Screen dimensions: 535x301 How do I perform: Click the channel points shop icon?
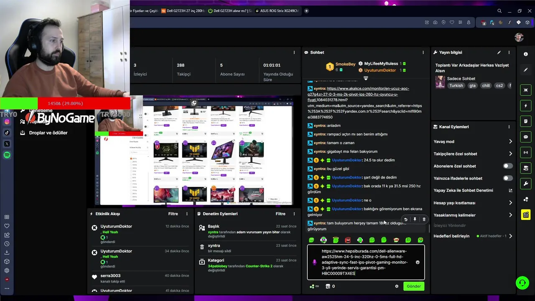point(328,286)
